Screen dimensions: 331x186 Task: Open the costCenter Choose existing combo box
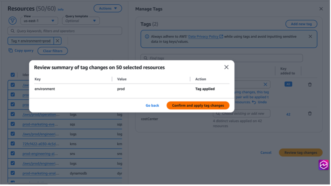point(242,113)
